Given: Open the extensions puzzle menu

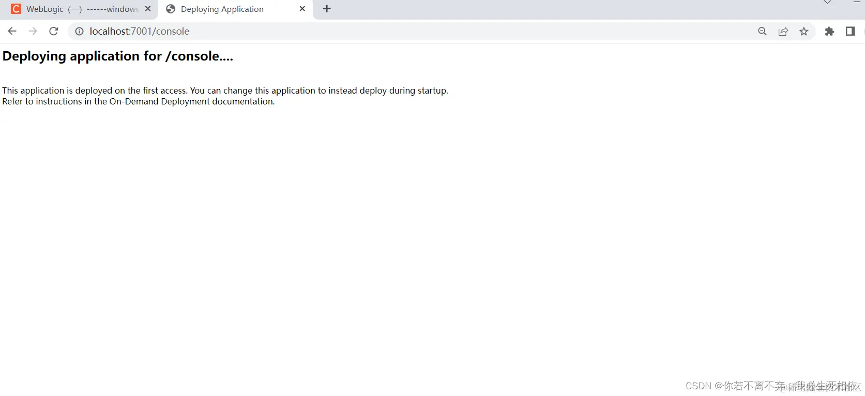Looking at the screenshot, I should click(829, 32).
